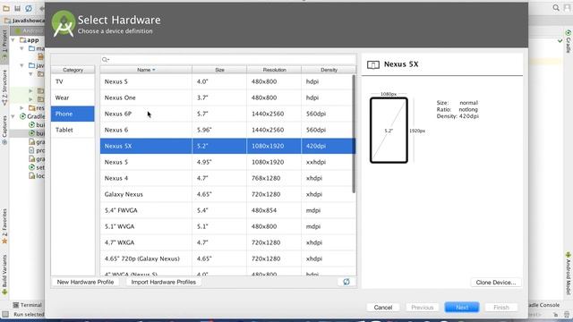Click the Size column header
Screen dimensions: 573x322
pyautogui.click(x=219, y=70)
